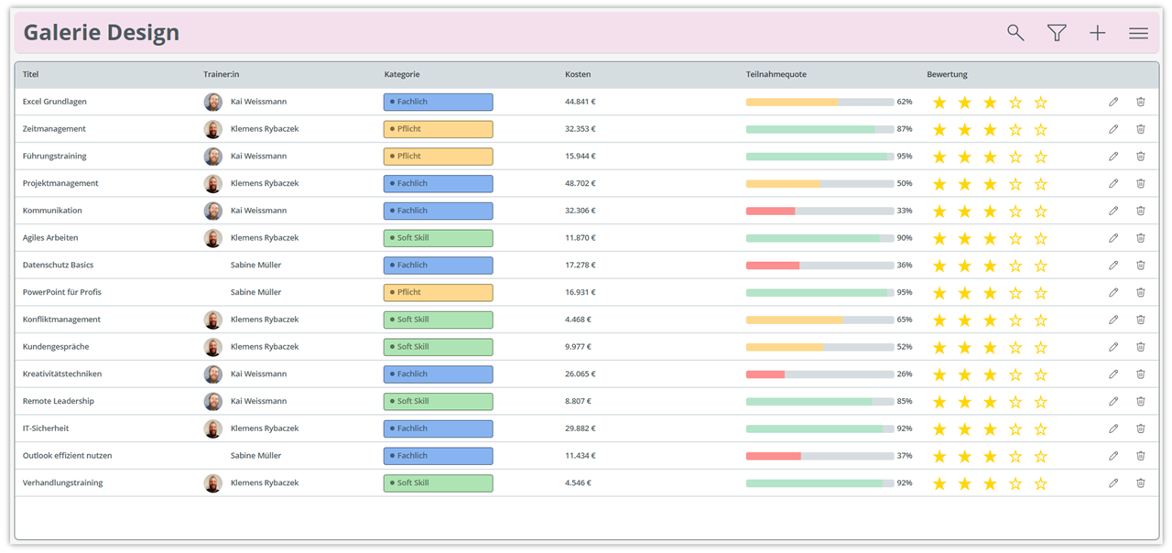The height and width of the screenshot is (553, 1172).
Task: Edit the Projektmanagement row
Action: point(1113,183)
